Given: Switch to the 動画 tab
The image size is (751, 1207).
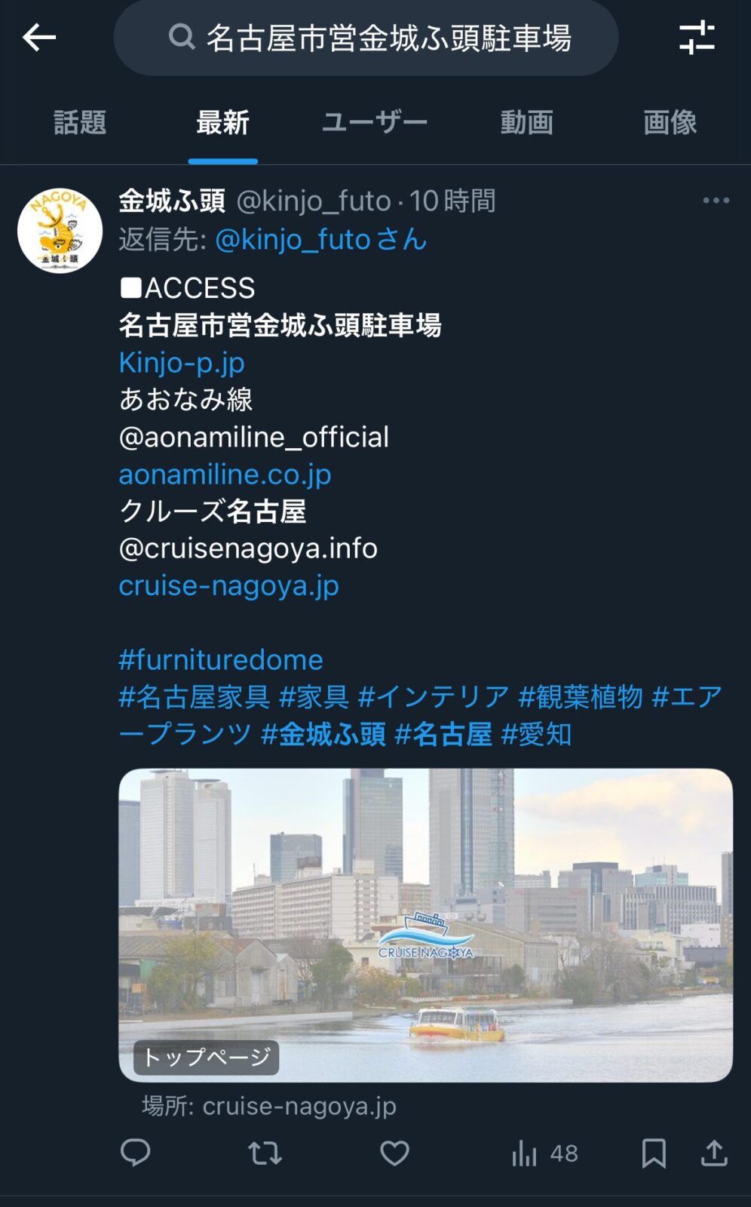Looking at the screenshot, I should point(527,122).
